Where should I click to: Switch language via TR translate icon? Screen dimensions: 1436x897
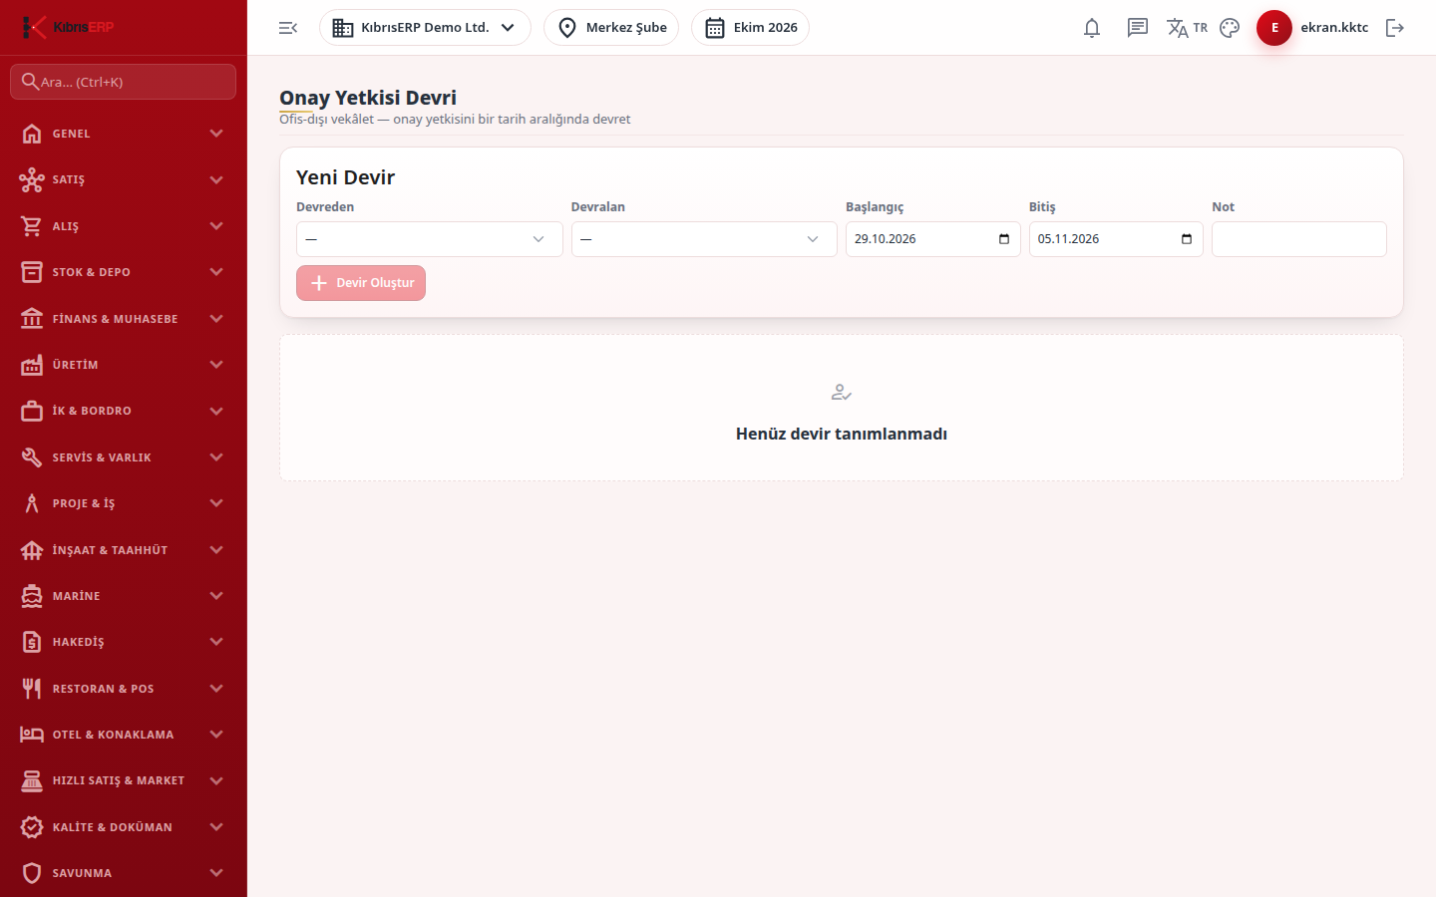tap(1187, 28)
